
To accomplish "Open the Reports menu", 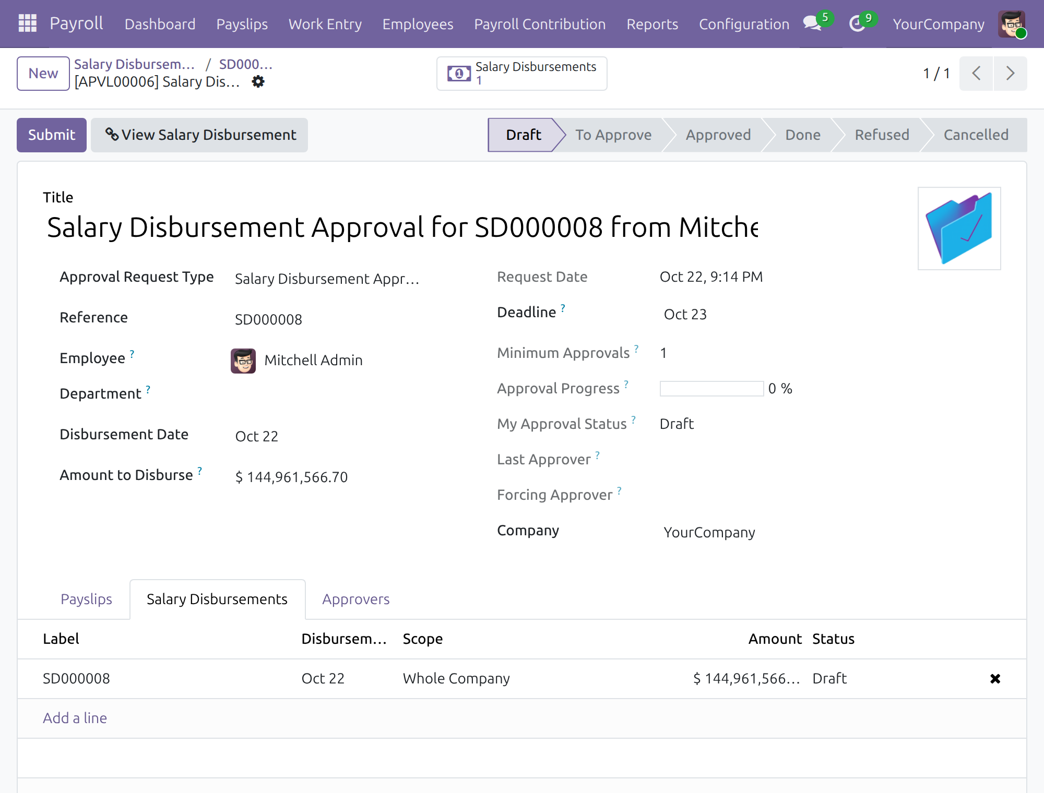I will click(x=652, y=24).
